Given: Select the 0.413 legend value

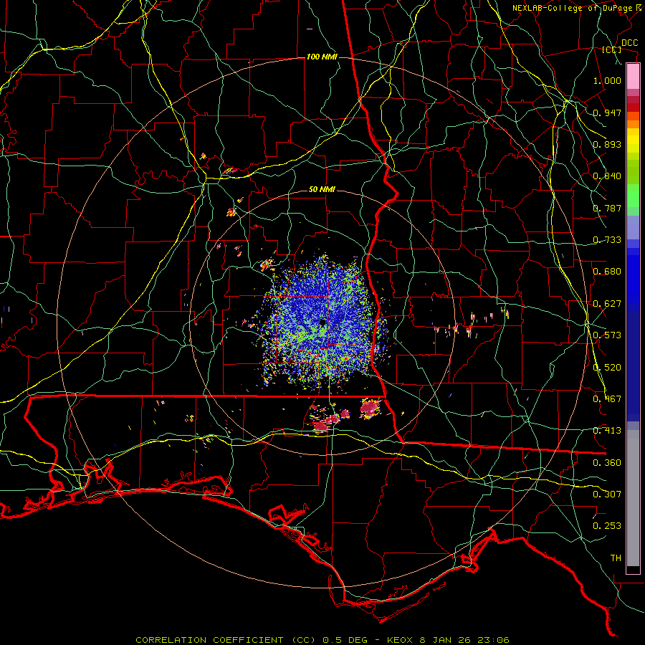Looking at the screenshot, I should [x=607, y=431].
